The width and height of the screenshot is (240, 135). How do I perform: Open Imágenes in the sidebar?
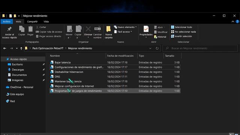click(x=18, y=80)
